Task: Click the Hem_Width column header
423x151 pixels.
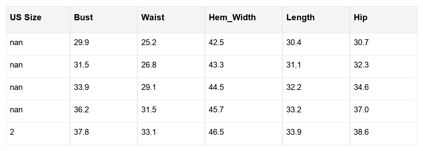Action: point(232,17)
